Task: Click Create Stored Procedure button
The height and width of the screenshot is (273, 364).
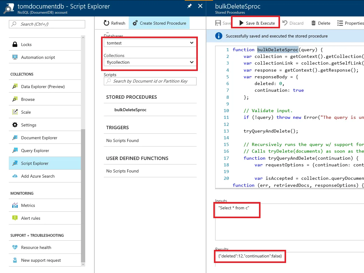Action: (x=159, y=23)
